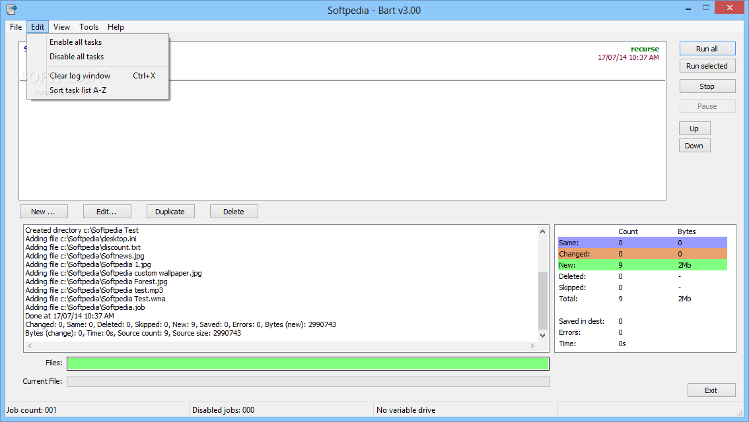The image size is (749, 422).
Task: Open the File menu
Action: (16, 26)
